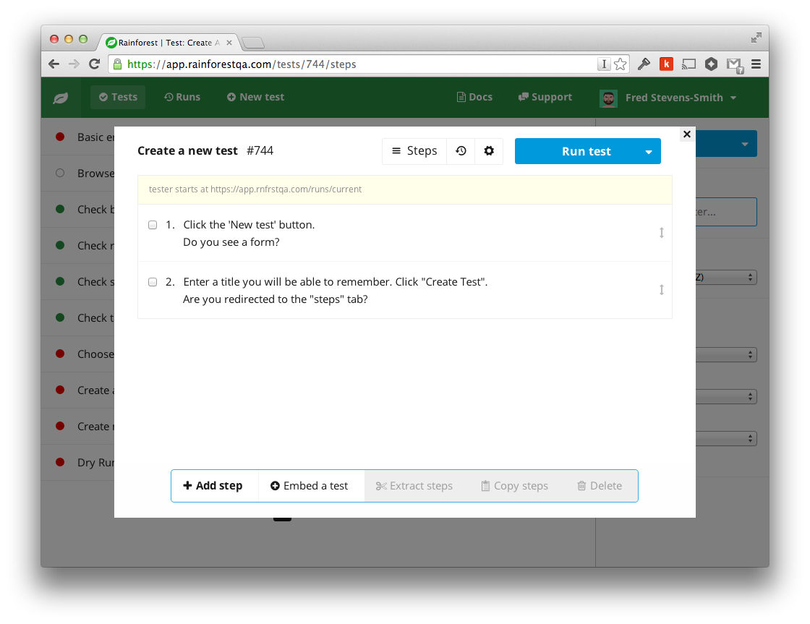Click the step 2 'Enter a title' instruction
The height and width of the screenshot is (624, 810).
(x=336, y=282)
